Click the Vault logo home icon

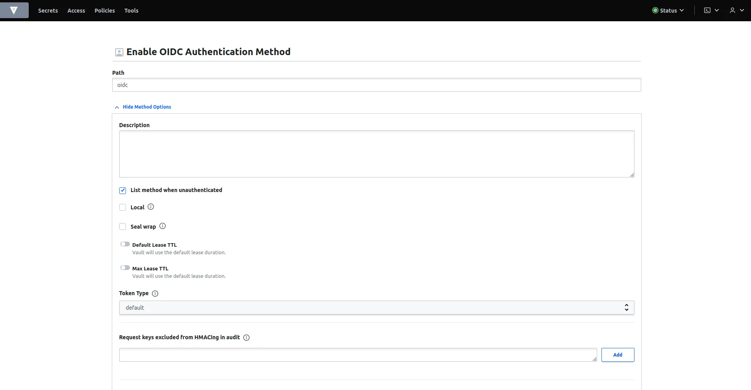coord(14,10)
